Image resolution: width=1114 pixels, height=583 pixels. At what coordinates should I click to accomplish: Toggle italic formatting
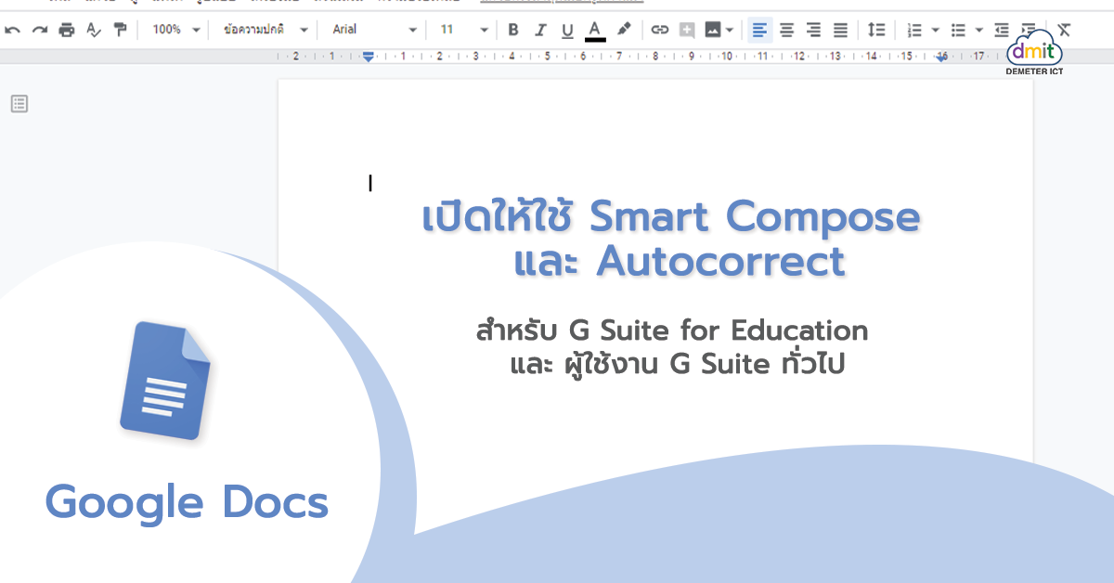(x=540, y=30)
